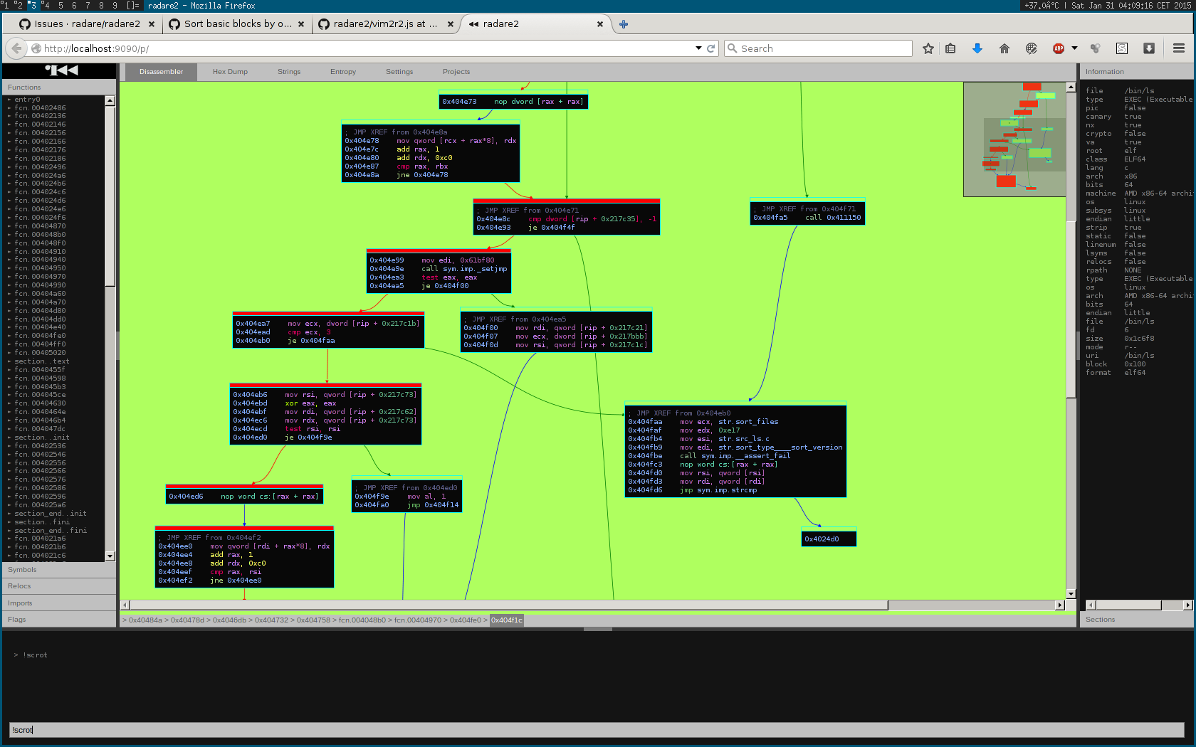Image resolution: width=1196 pixels, height=747 pixels.
Task: Click breadcrumb link 0x404fe0
Action: click(466, 620)
